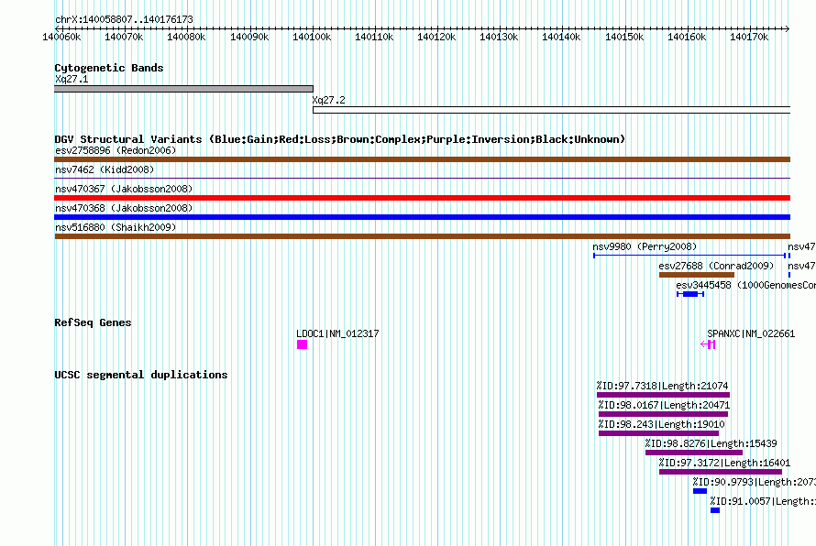Image resolution: width=816 pixels, height=546 pixels.
Task: Click the blue duplication block %ID:90.9793
Action: click(x=700, y=491)
